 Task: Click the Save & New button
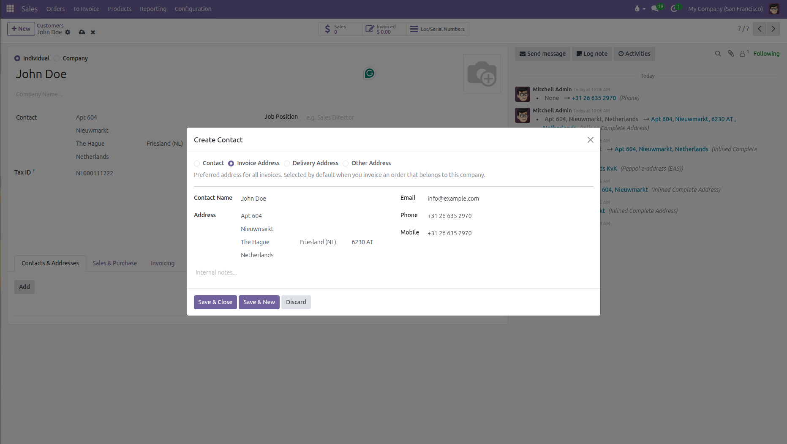259,302
